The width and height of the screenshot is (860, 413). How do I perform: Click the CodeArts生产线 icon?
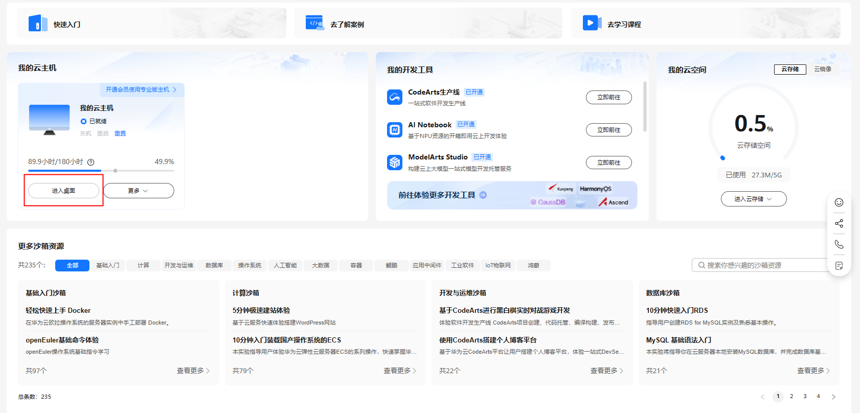[395, 97]
